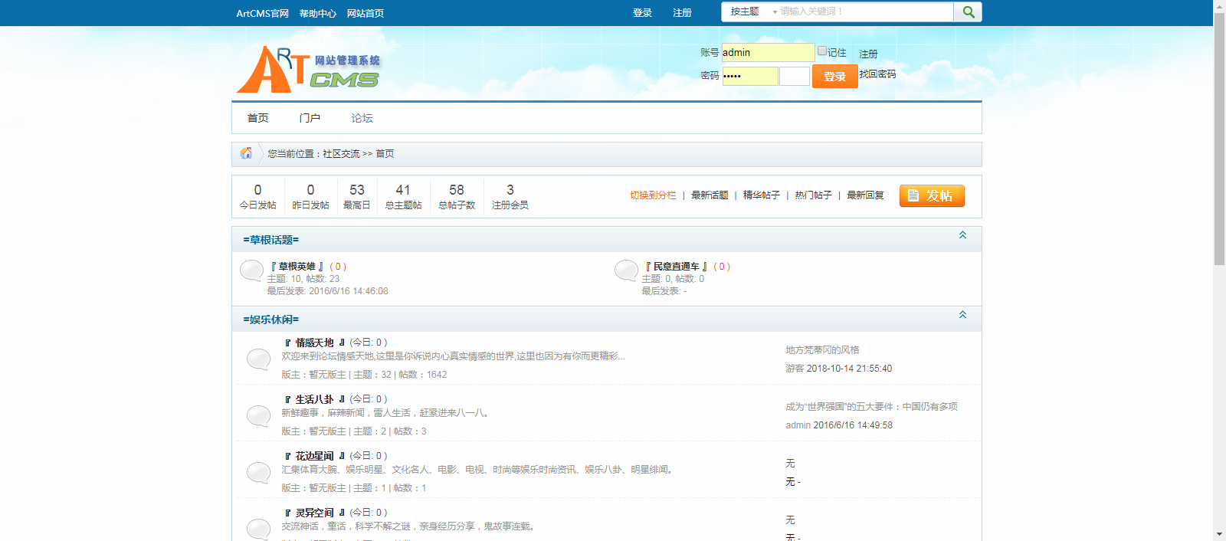Show 最新回复 list
Viewport: 1226px width, 541px height.
[x=865, y=195]
